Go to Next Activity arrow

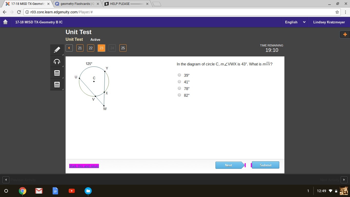coord(344,180)
